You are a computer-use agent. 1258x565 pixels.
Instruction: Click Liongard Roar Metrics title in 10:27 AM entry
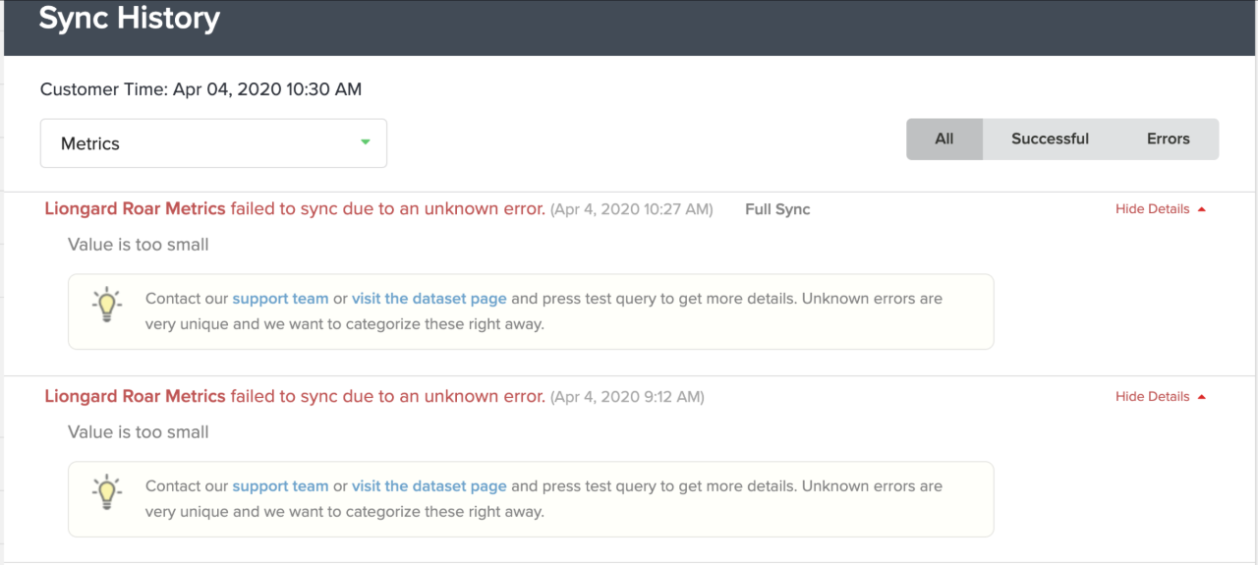[x=136, y=208]
